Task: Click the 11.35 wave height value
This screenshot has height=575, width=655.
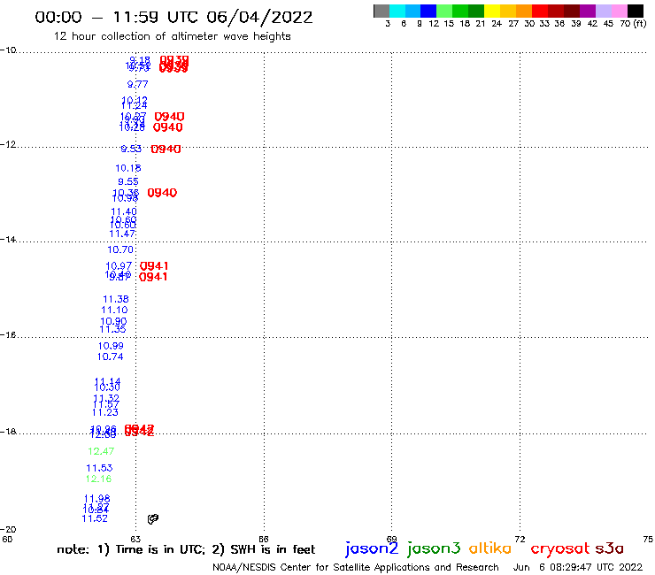Action: coord(112,329)
